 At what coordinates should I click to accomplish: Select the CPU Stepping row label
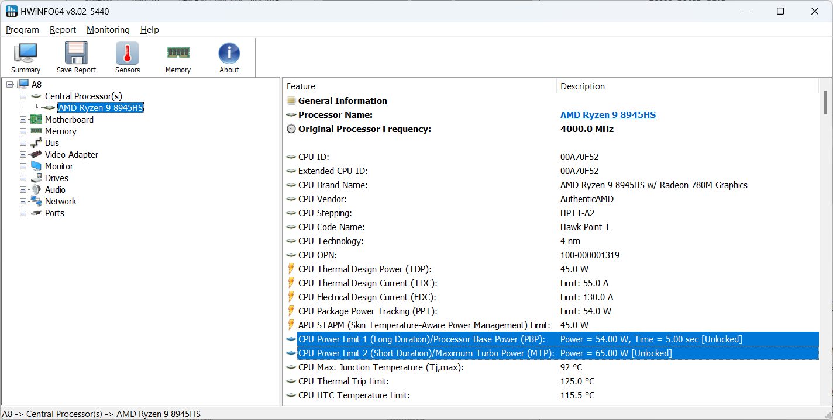[x=325, y=213]
